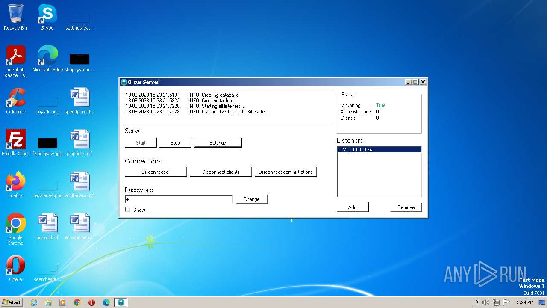Select log line 'Listener 127.0.0.1:10134 started'
This screenshot has width=547, height=308.
pos(196,112)
